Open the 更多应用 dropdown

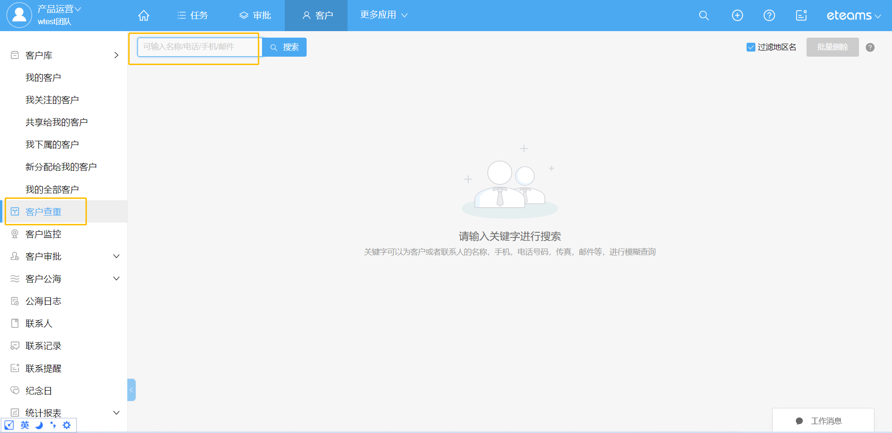pyautogui.click(x=383, y=15)
